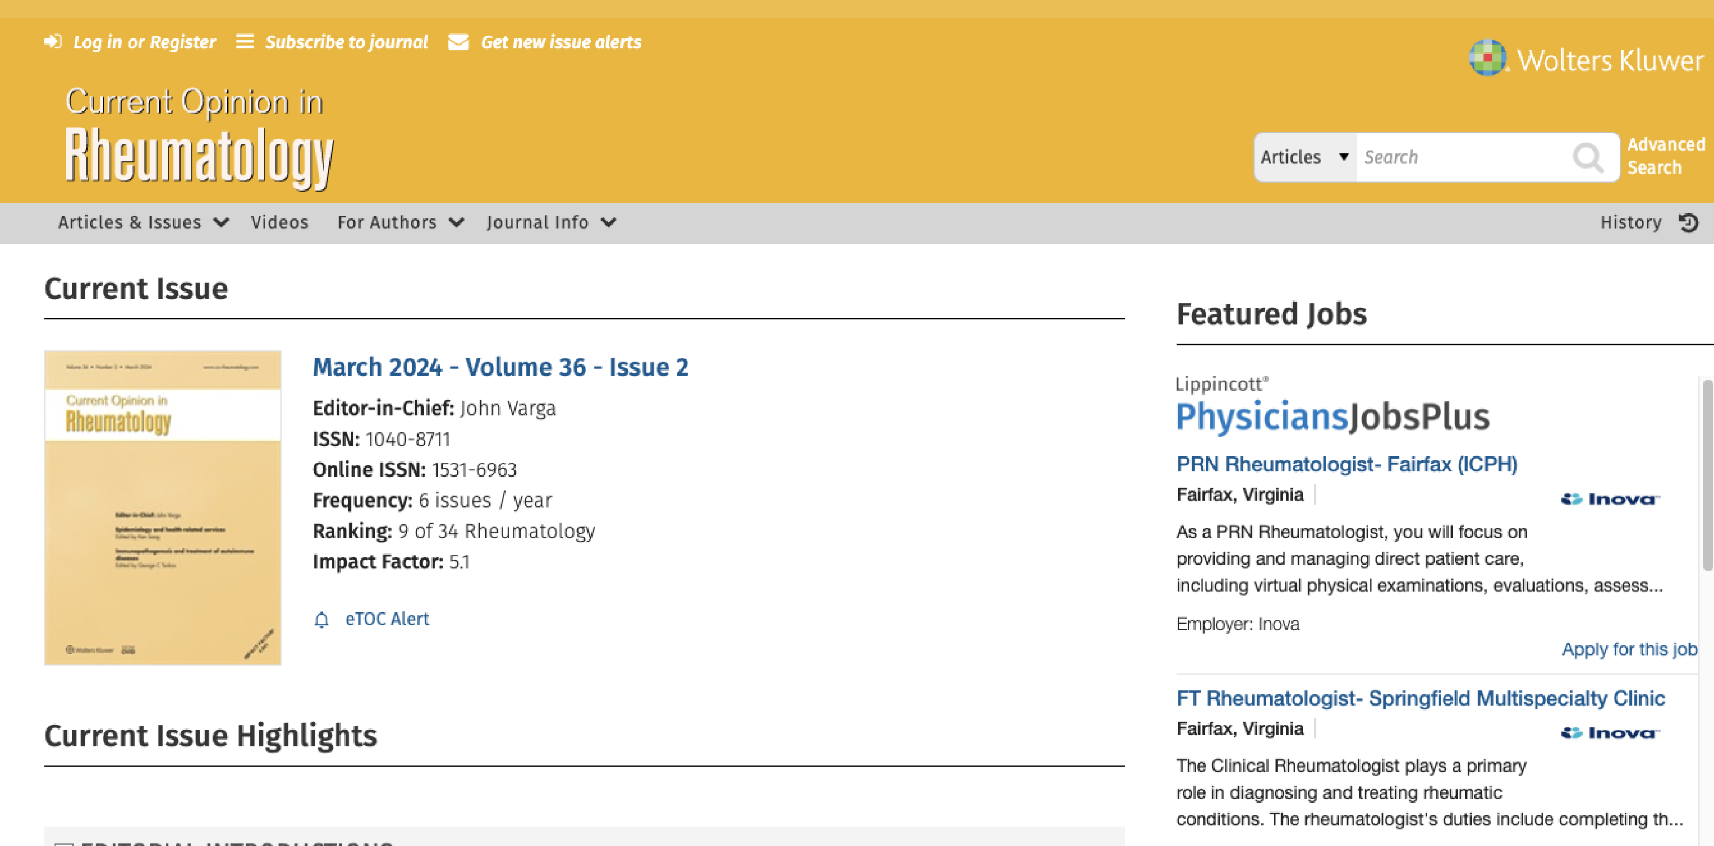
Task: Click Inova logo beside PRN Rheumatologist job
Action: tap(1610, 499)
